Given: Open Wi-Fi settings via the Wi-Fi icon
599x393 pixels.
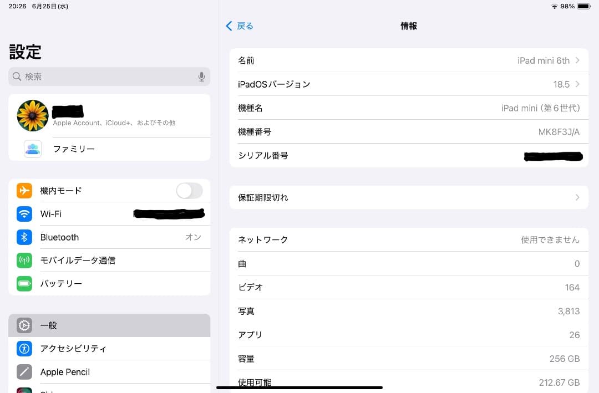Looking at the screenshot, I should (24, 214).
